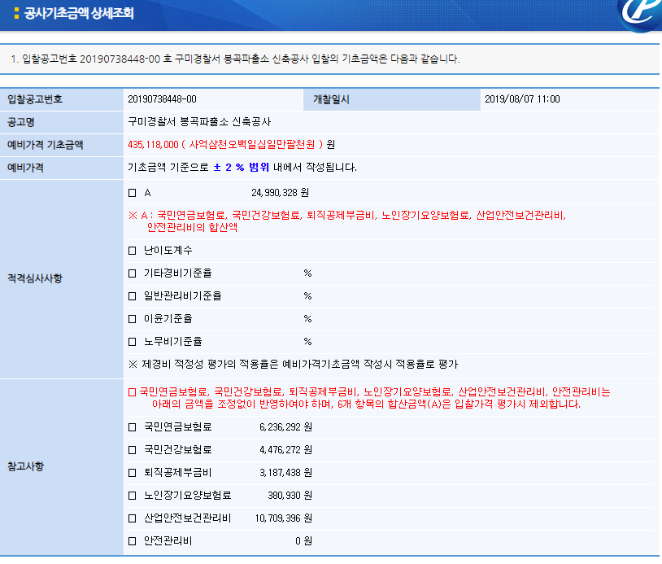Click the red ※ A 합산액 description note
The image size is (662, 564).
[347, 221]
